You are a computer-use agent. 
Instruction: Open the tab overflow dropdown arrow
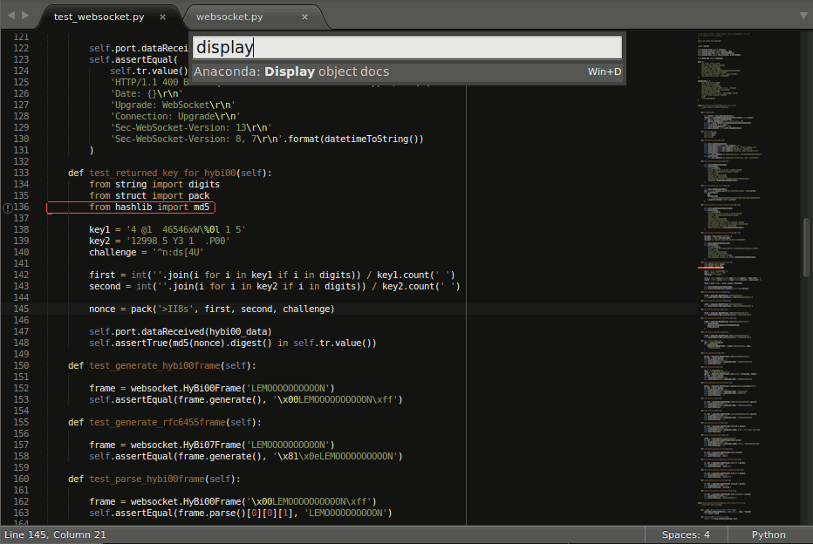pos(802,16)
